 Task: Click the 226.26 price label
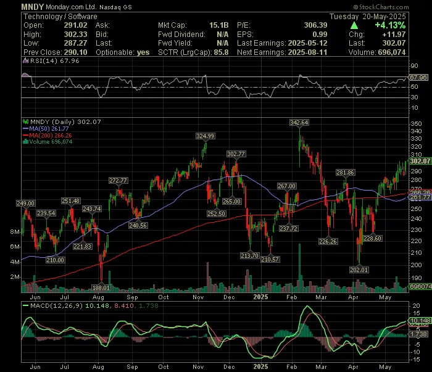pos(328,241)
